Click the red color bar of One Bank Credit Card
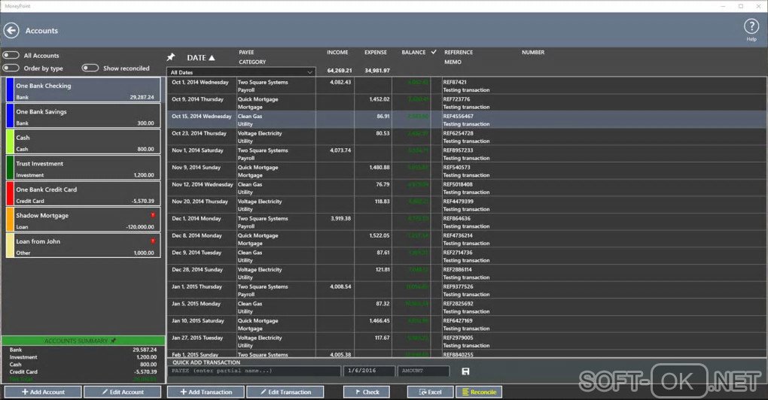The height and width of the screenshot is (400, 768). 10,194
